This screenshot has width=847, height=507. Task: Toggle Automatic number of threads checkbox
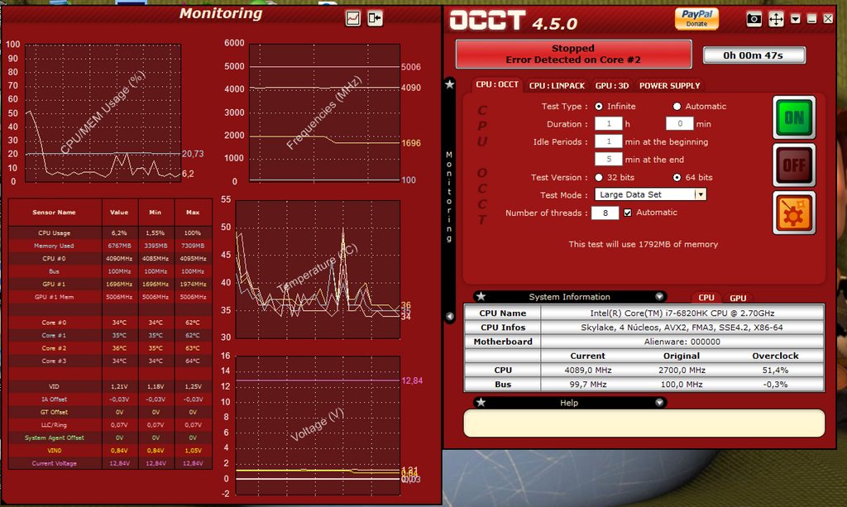[628, 213]
